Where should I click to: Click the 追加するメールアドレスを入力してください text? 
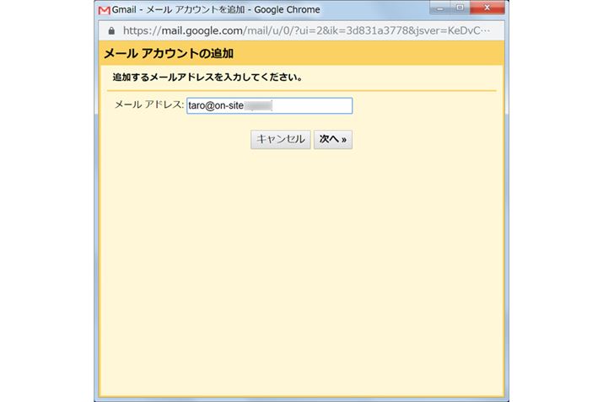point(207,78)
